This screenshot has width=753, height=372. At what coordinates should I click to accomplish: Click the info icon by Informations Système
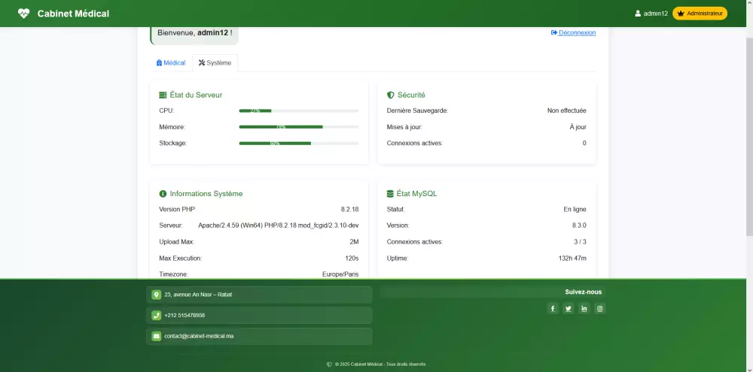point(163,194)
